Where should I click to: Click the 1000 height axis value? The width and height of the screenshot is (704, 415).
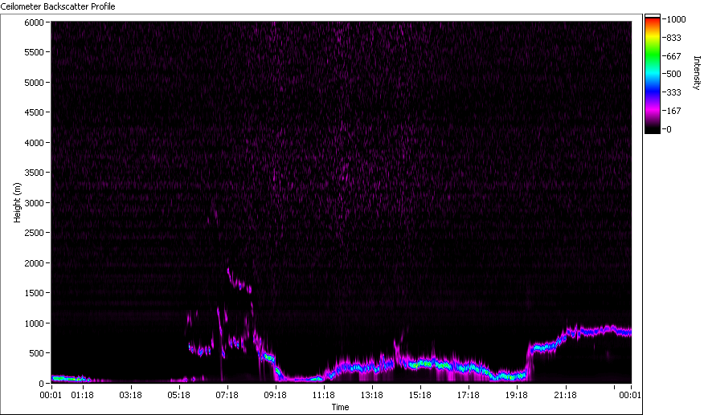(34, 323)
